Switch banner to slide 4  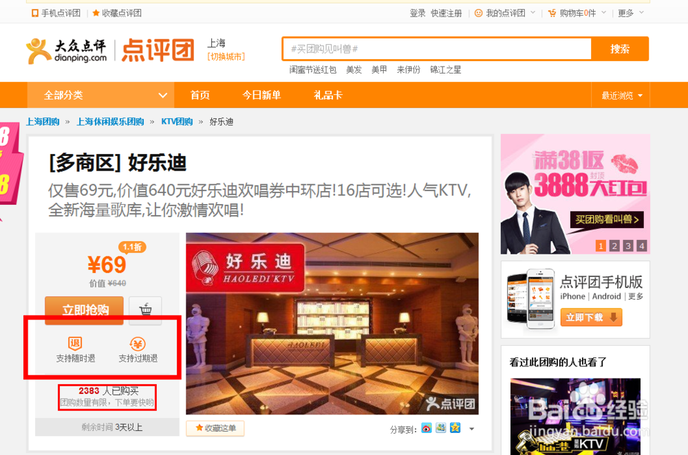[x=641, y=246]
